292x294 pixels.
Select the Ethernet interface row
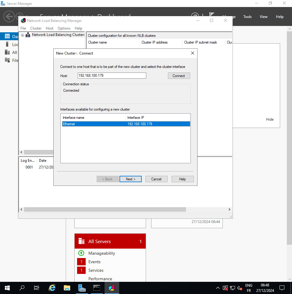coord(126,124)
